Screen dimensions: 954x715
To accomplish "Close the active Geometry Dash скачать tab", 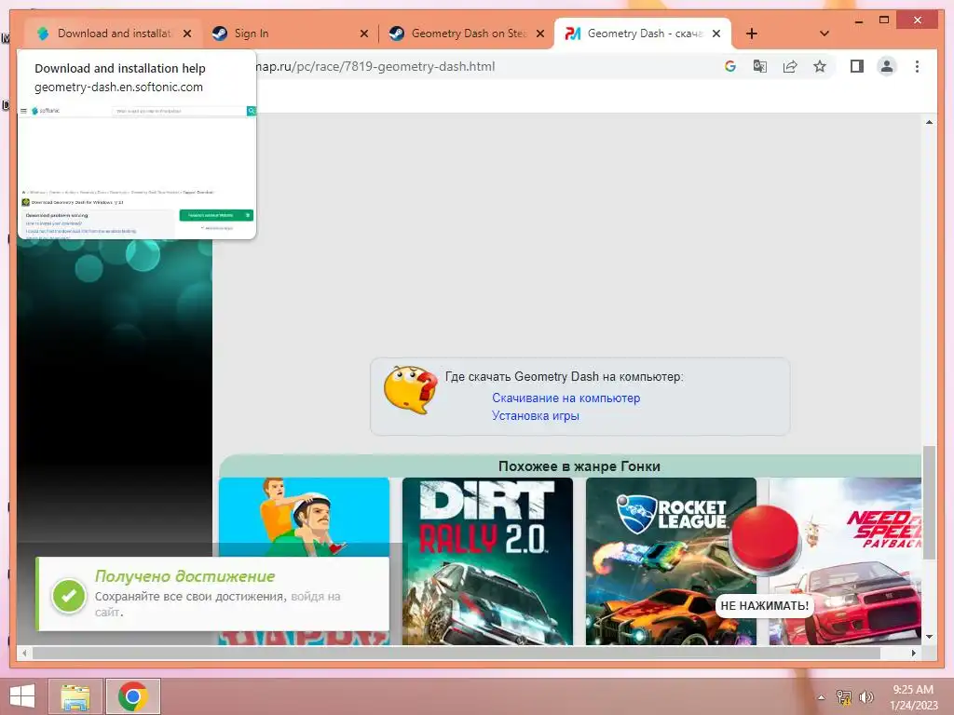I will click(x=716, y=34).
